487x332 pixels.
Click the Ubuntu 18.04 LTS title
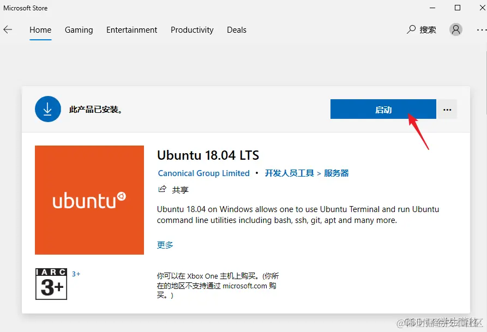[208, 155]
